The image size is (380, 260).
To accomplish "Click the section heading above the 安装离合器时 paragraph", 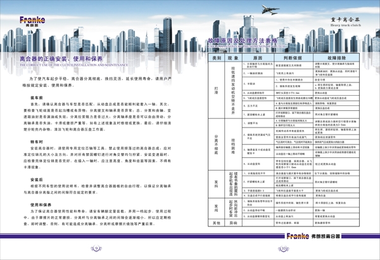I will coord(37,142).
